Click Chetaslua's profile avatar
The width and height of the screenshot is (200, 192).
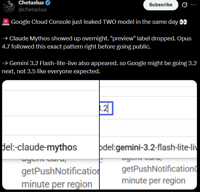coord(8,6)
